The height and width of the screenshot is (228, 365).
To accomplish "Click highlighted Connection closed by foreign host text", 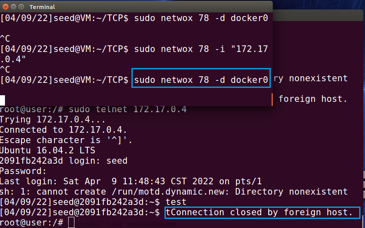I will click(x=260, y=212).
